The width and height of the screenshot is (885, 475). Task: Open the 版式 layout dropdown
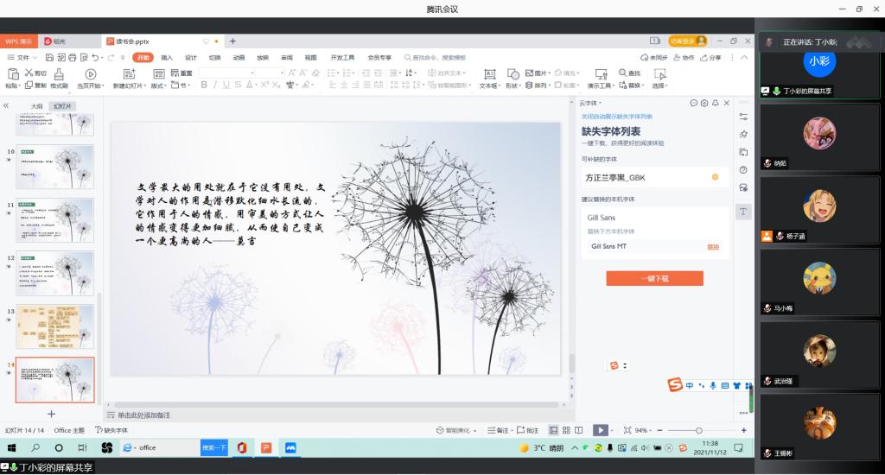[159, 85]
